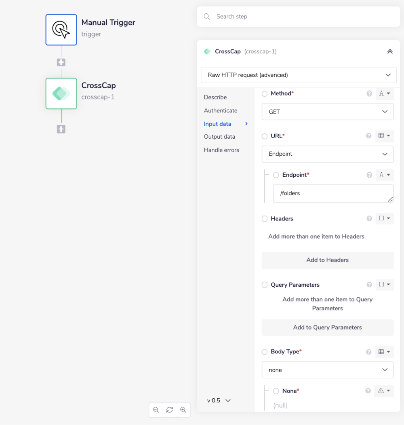Screen dimensions: 404x425
Task: Switch to the Authenticate tab
Action: pos(221,110)
